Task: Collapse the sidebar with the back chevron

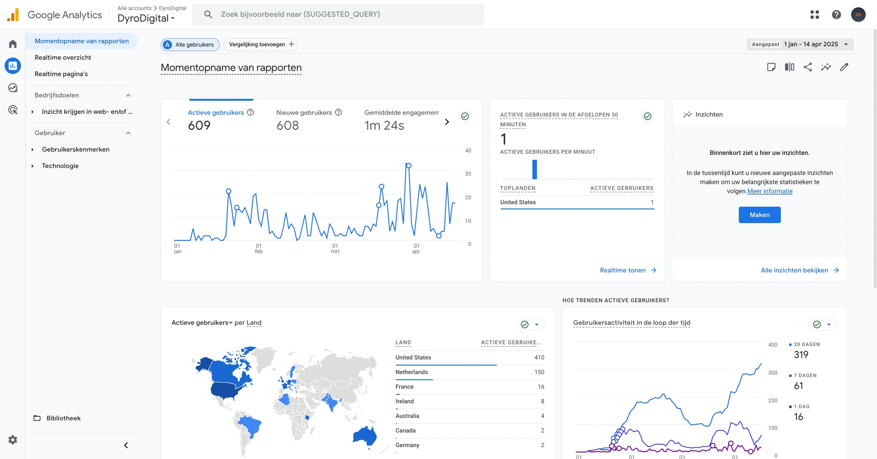Action: click(126, 445)
